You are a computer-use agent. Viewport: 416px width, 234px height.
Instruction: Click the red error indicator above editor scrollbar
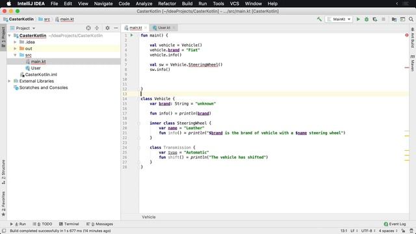[x=407, y=35]
